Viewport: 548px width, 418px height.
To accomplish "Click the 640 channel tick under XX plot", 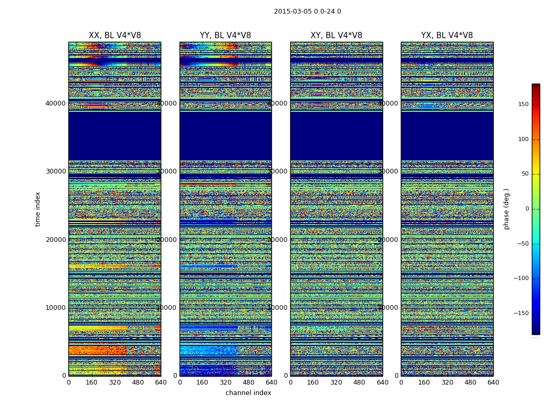I will click(x=161, y=382).
